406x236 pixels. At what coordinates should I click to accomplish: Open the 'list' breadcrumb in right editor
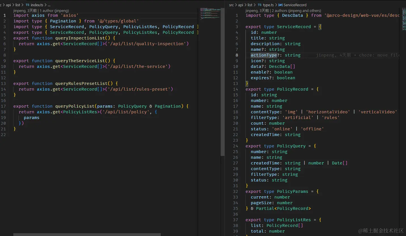click(x=250, y=5)
